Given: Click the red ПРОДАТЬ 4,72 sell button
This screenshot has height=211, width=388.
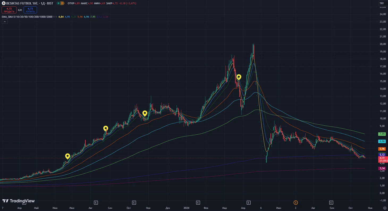Looking at the screenshot, I should tap(9, 10).
